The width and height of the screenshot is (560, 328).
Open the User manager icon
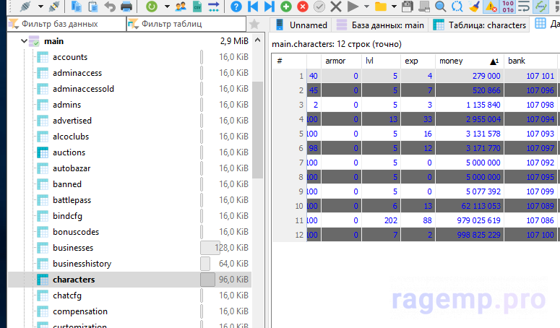click(x=180, y=7)
